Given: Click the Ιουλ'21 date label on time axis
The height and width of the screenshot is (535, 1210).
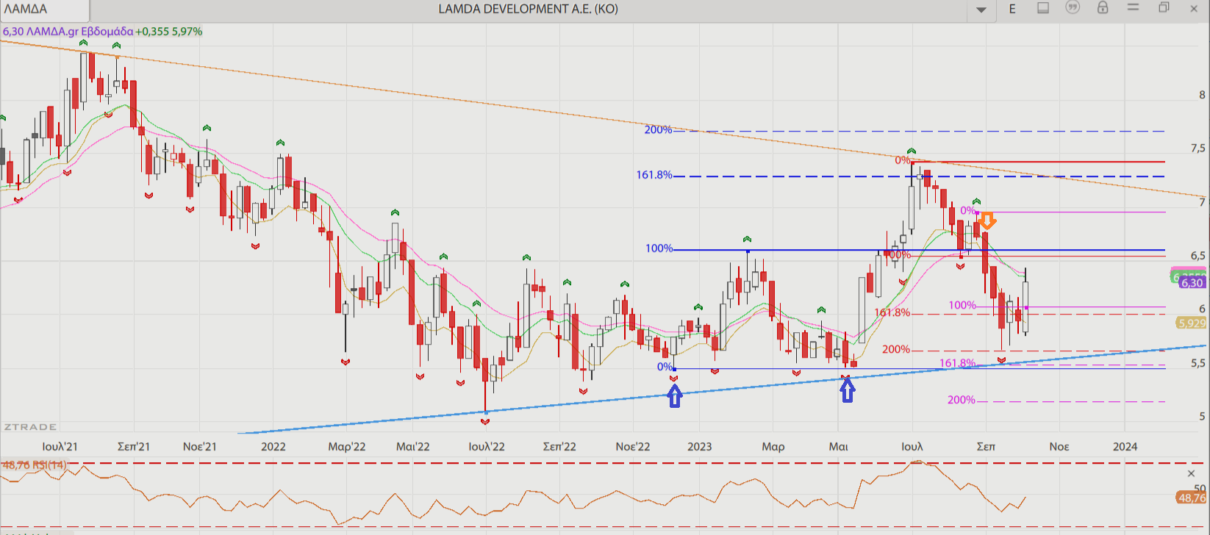Looking at the screenshot, I should 60,446.
